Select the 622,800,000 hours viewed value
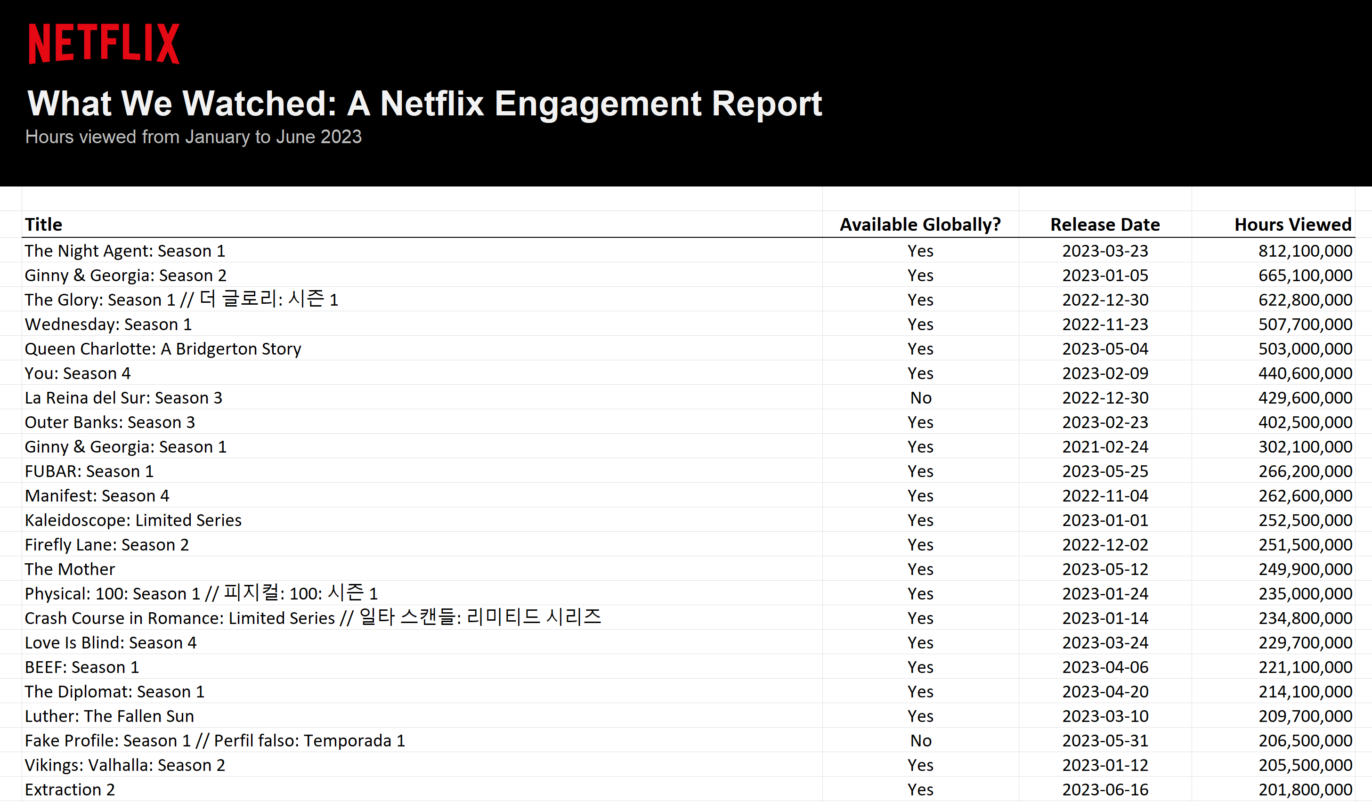 [1305, 300]
